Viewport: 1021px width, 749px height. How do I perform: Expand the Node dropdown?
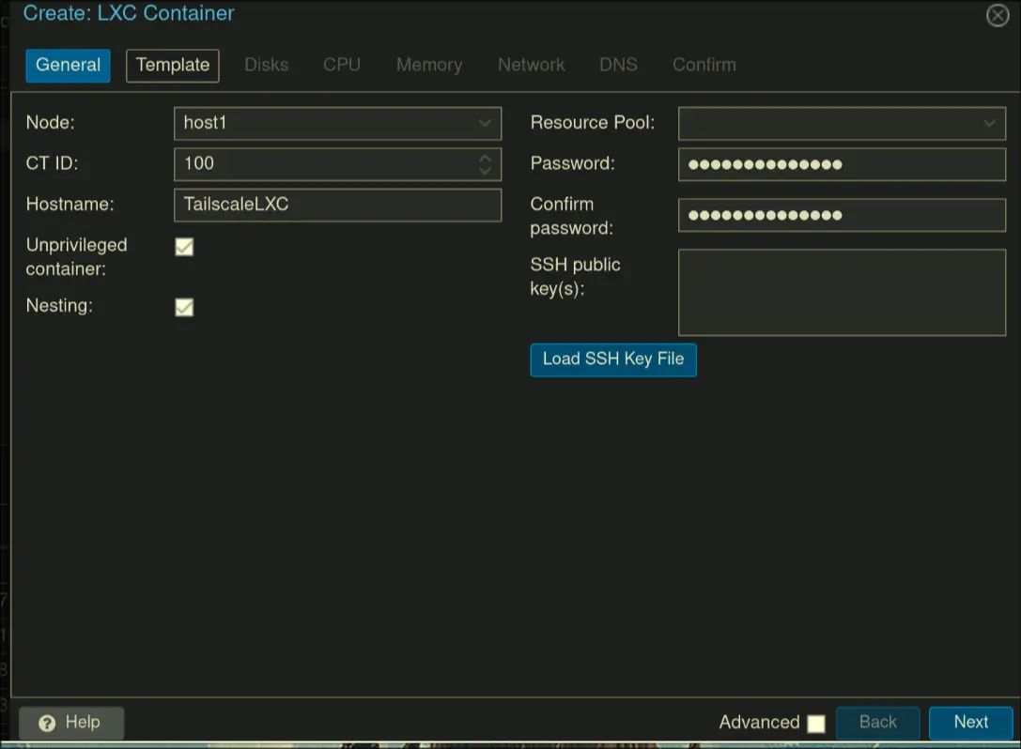click(x=485, y=123)
